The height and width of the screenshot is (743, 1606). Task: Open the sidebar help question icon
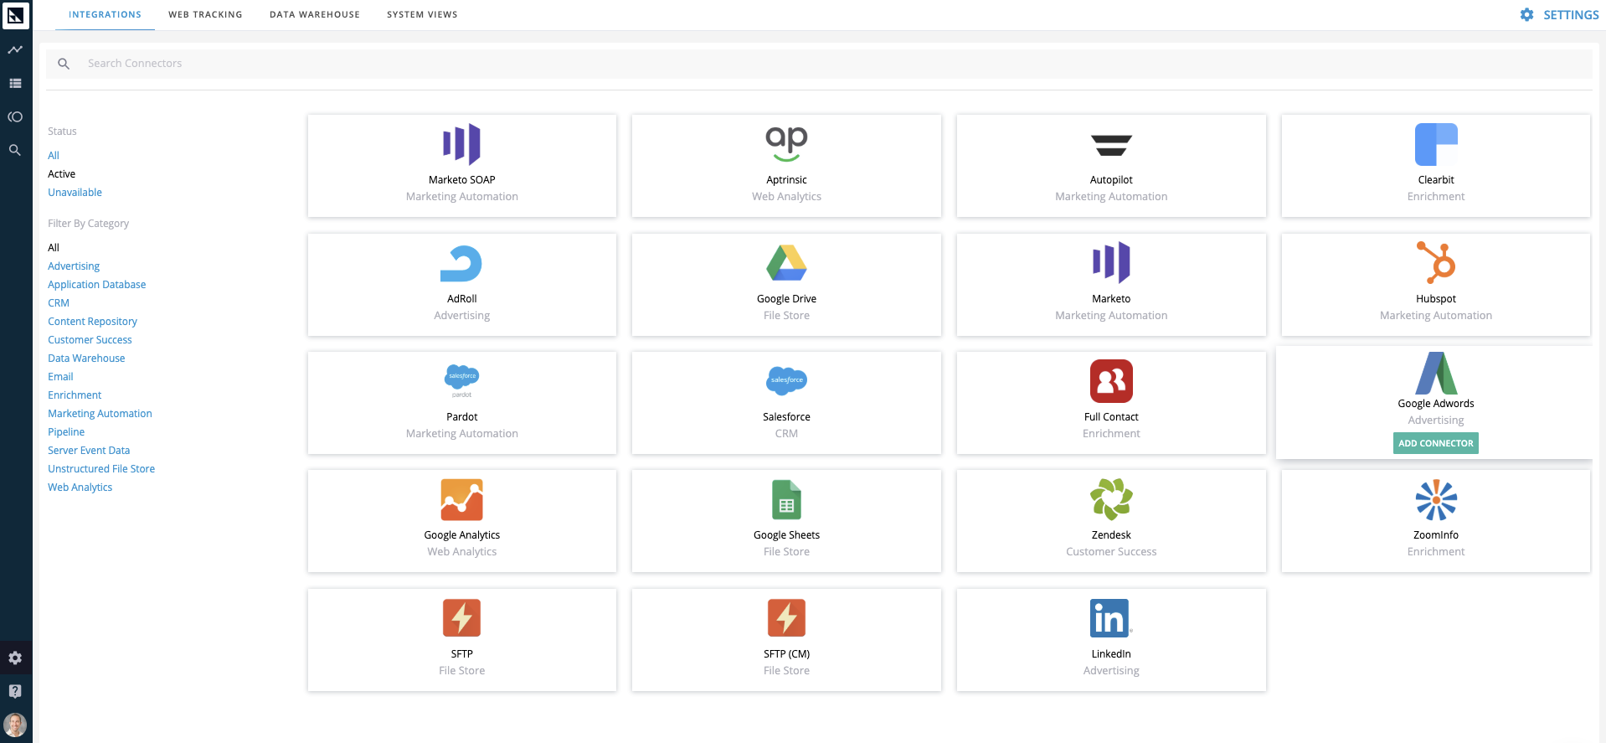[x=15, y=691]
